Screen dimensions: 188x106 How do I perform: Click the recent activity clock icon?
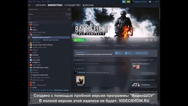point(67,14)
